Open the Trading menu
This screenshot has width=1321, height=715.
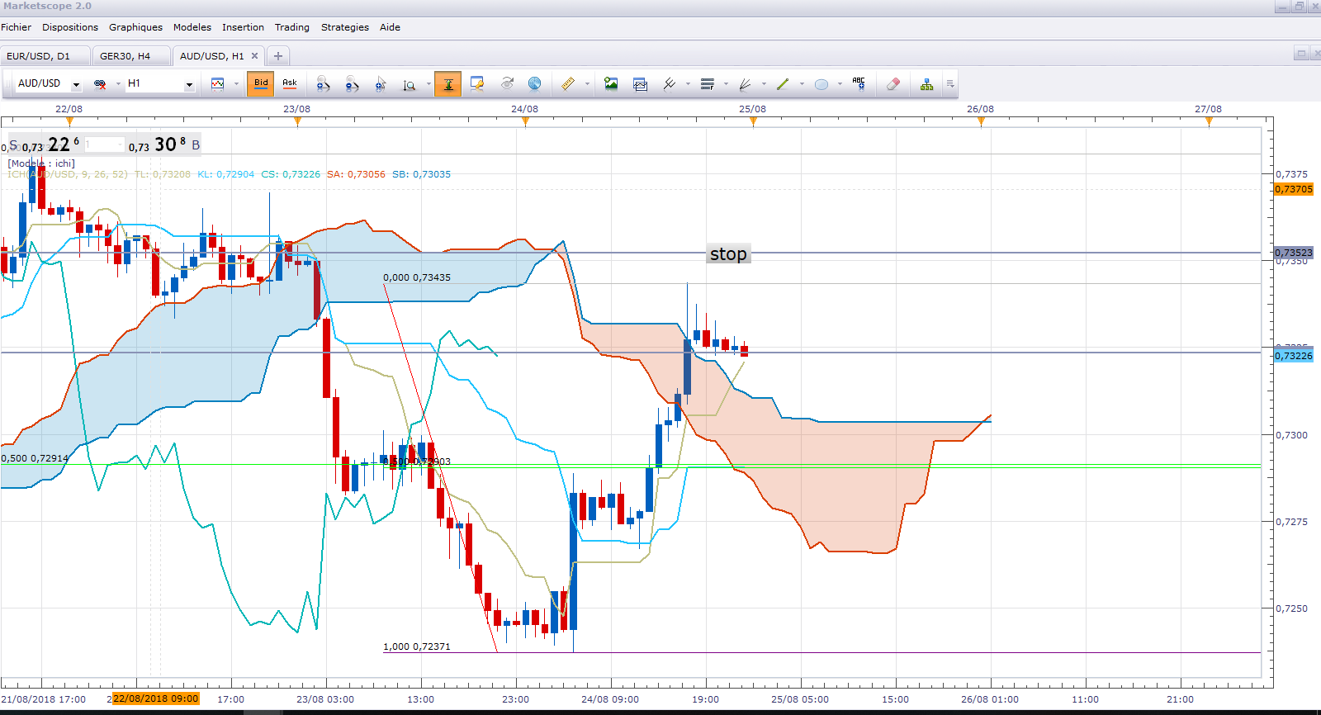(292, 27)
